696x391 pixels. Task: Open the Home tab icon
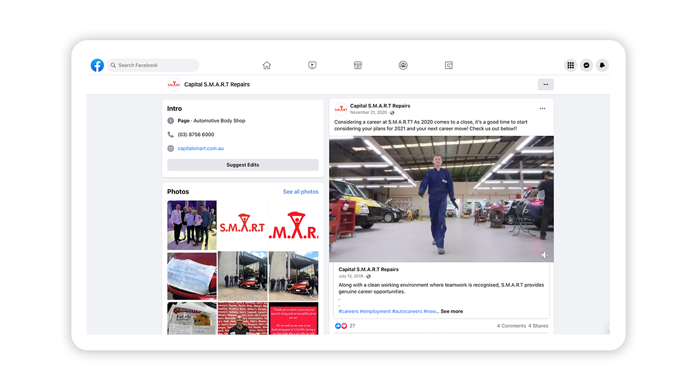coord(267,65)
